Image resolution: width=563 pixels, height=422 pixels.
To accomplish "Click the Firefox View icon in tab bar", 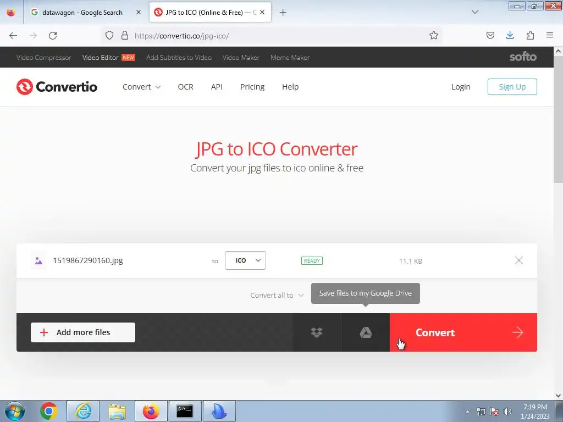I will 11,13.
